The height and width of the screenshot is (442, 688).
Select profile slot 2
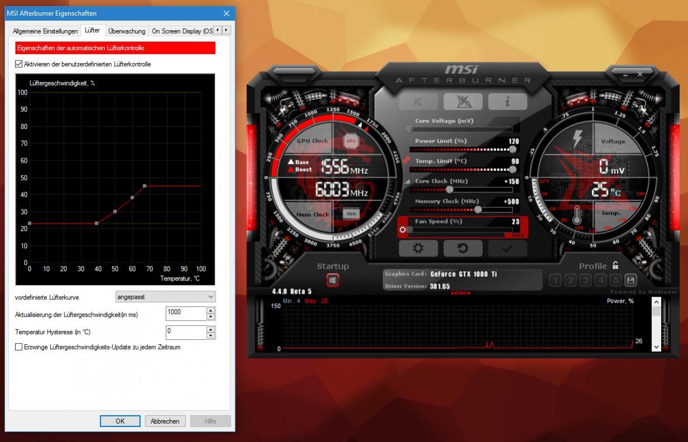click(570, 281)
